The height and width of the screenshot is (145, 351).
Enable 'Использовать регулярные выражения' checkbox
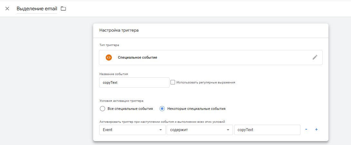pos(172,82)
